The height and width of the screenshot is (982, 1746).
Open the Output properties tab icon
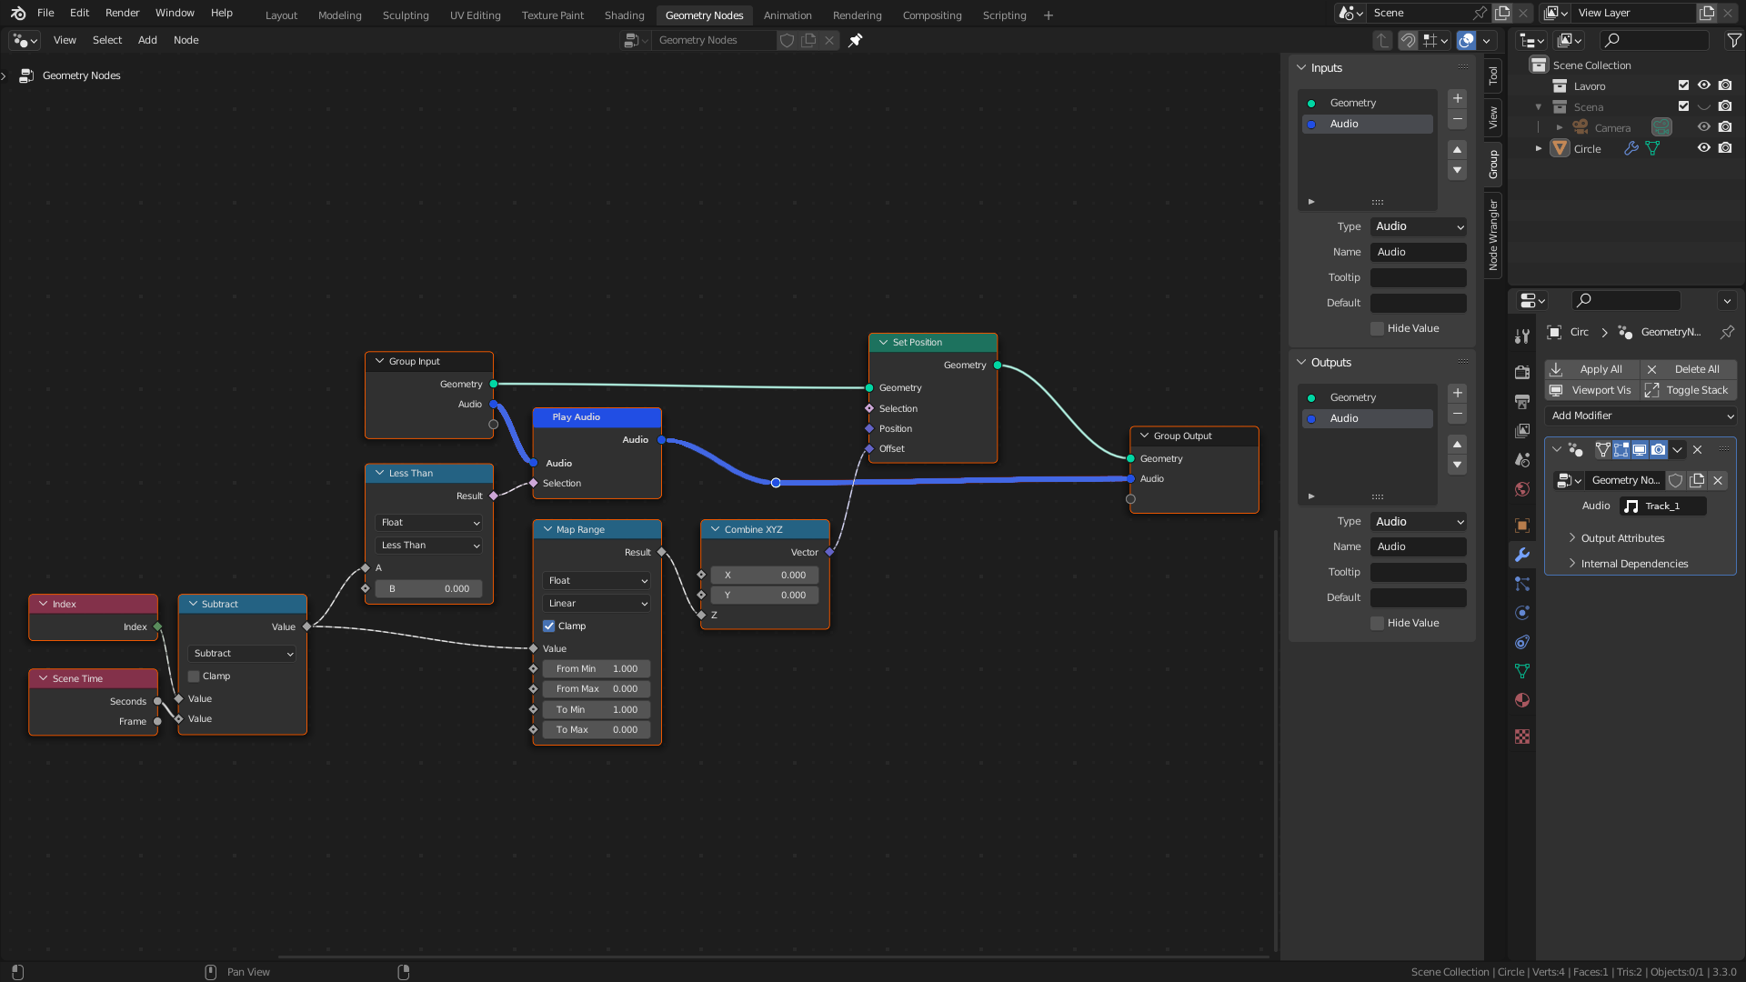pyautogui.click(x=1522, y=401)
